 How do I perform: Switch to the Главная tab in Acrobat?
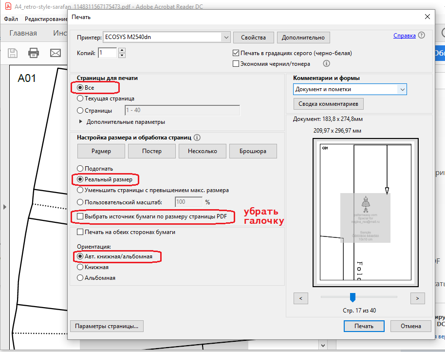[x=23, y=33]
